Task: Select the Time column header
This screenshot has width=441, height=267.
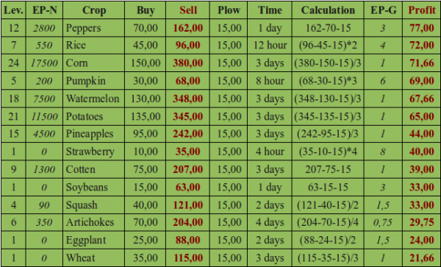Action: pyautogui.click(x=270, y=10)
